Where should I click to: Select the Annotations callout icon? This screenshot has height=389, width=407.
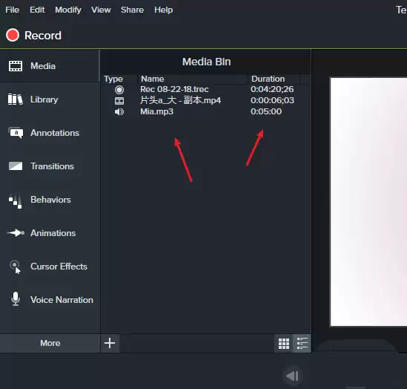[16, 133]
